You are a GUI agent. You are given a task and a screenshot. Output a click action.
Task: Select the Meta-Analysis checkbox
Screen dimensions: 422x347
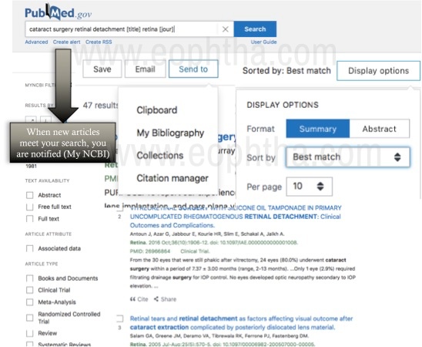[29, 302]
